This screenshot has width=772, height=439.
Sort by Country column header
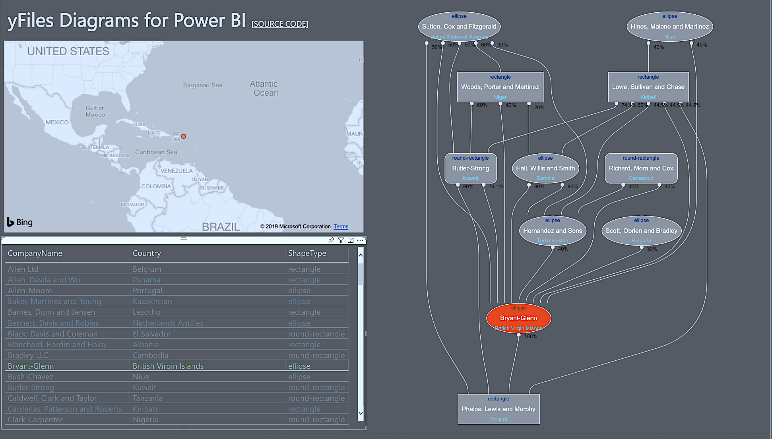[x=147, y=253]
